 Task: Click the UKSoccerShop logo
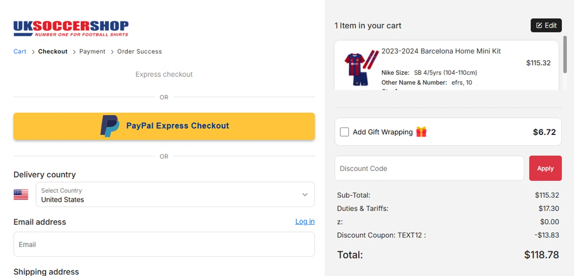pos(71,29)
